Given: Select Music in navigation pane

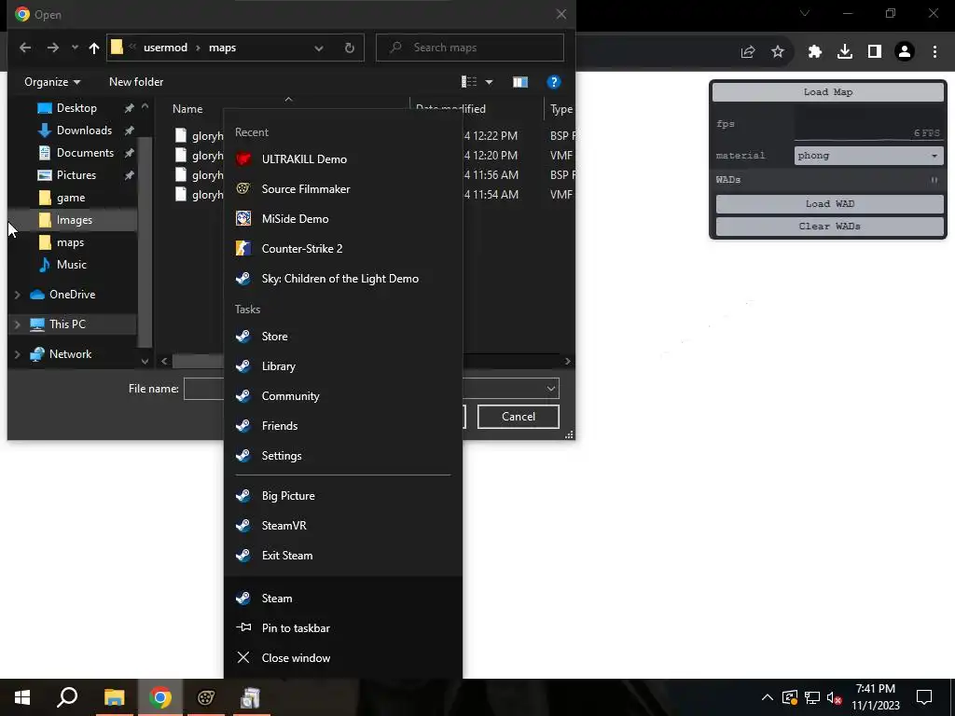Looking at the screenshot, I should [x=71, y=264].
